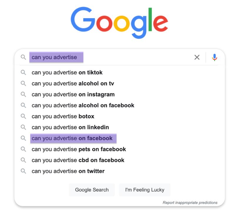
Task: Open "Report inappropriate predictions" link
Action: click(x=190, y=203)
